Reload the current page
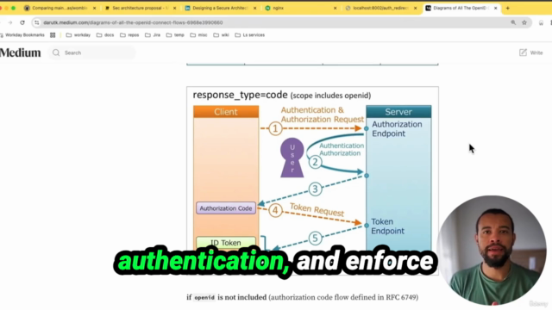 [22, 22]
